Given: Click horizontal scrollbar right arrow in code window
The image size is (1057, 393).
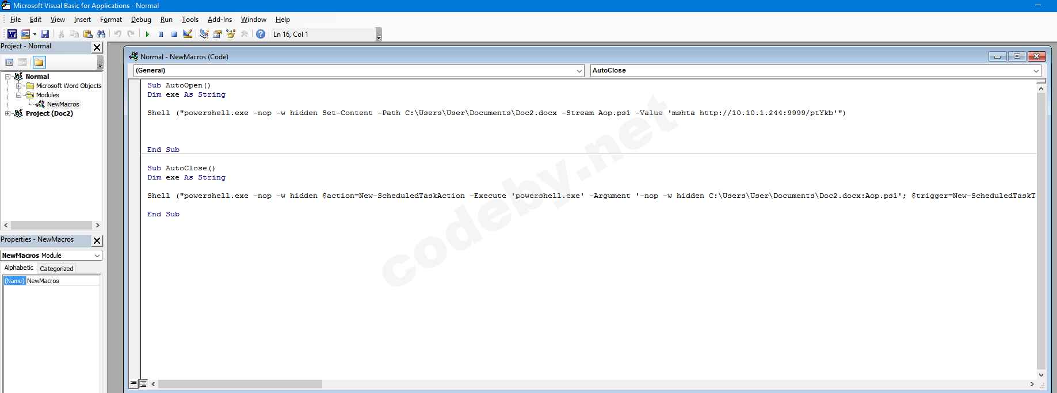Looking at the screenshot, I should click(x=1032, y=384).
